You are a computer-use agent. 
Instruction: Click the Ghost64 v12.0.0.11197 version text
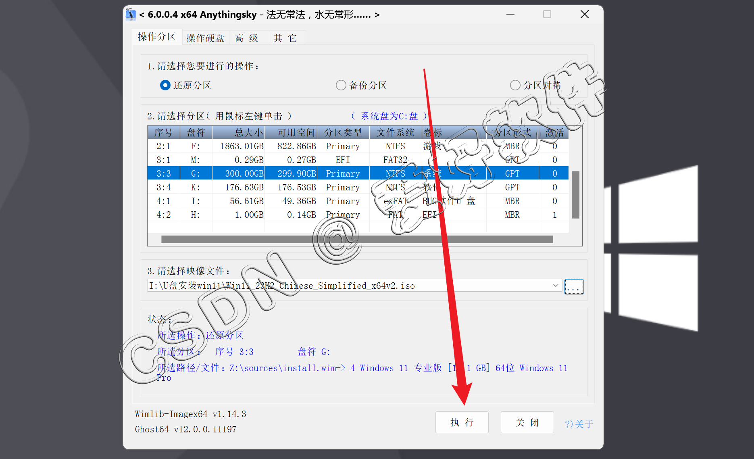coord(185,429)
